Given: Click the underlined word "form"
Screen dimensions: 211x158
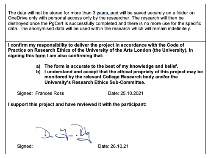Looking at the screenshot, I should (41, 55).
